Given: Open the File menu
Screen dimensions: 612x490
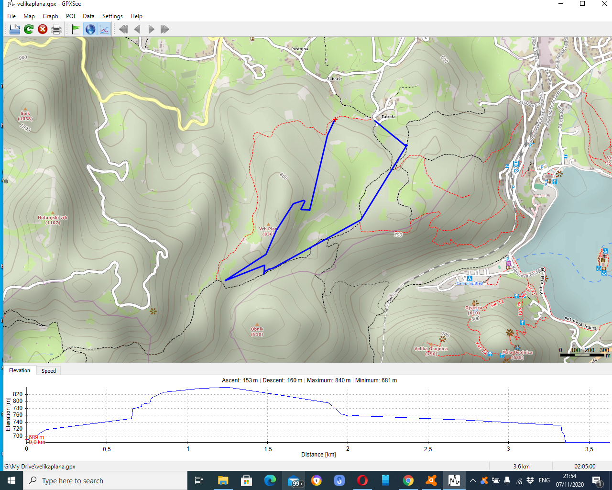Looking at the screenshot, I should [11, 16].
